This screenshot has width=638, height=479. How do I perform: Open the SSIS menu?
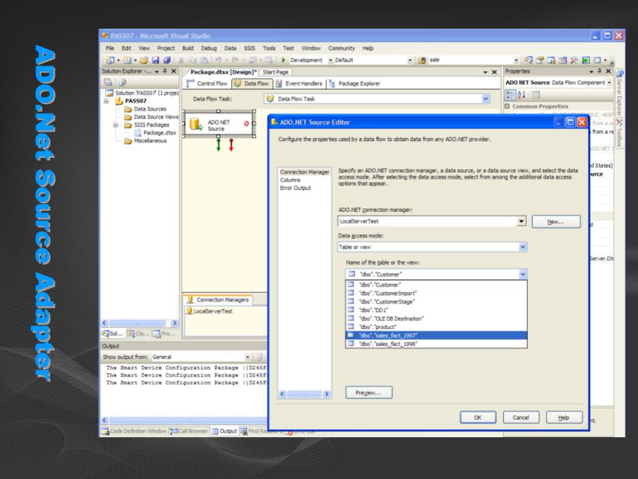(x=249, y=48)
